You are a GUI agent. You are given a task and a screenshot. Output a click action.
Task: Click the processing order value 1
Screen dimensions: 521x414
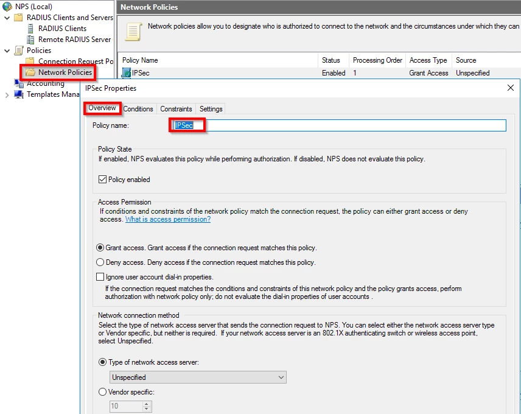(355, 73)
